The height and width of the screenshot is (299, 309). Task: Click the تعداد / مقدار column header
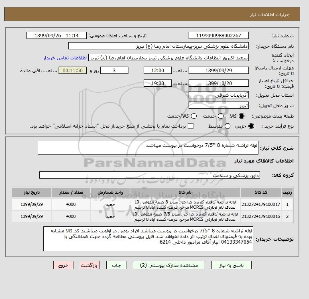click(71, 192)
